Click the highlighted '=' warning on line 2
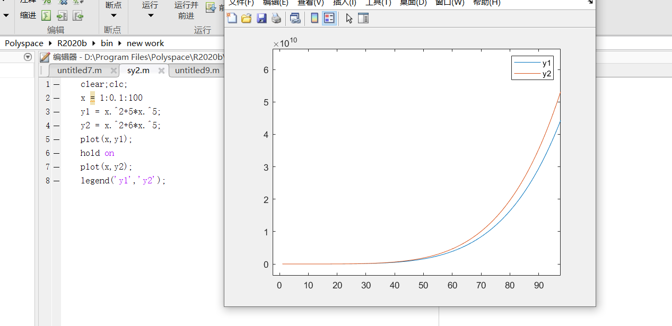 tap(92, 98)
